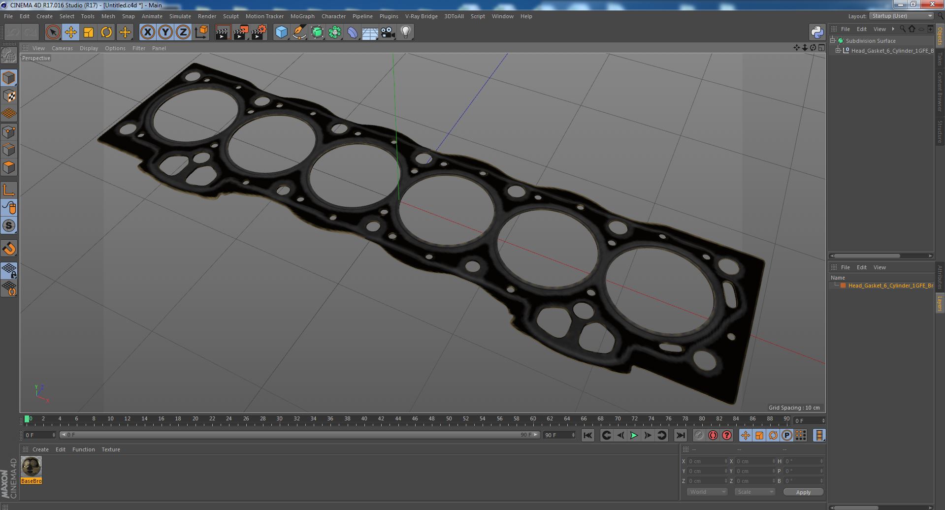945x510 pixels.
Task: Add a Camera object
Action: tap(388, 32)
